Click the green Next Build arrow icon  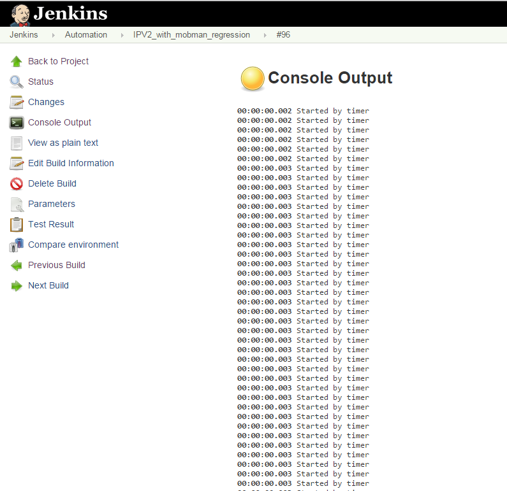pyautogui.click(x=17, y=285)
